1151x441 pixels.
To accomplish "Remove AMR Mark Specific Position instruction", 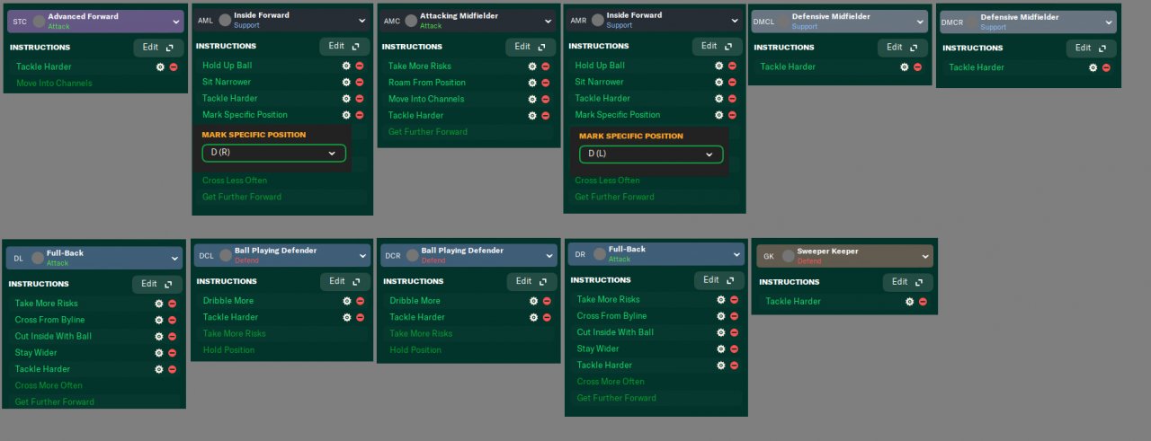I will pos(732,115).
